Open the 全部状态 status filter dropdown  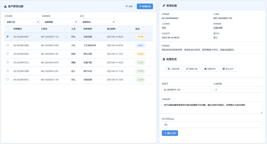[97, 22]
